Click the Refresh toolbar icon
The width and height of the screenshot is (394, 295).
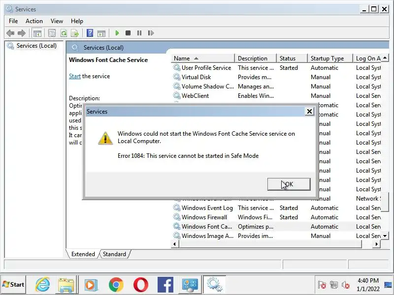64,33
